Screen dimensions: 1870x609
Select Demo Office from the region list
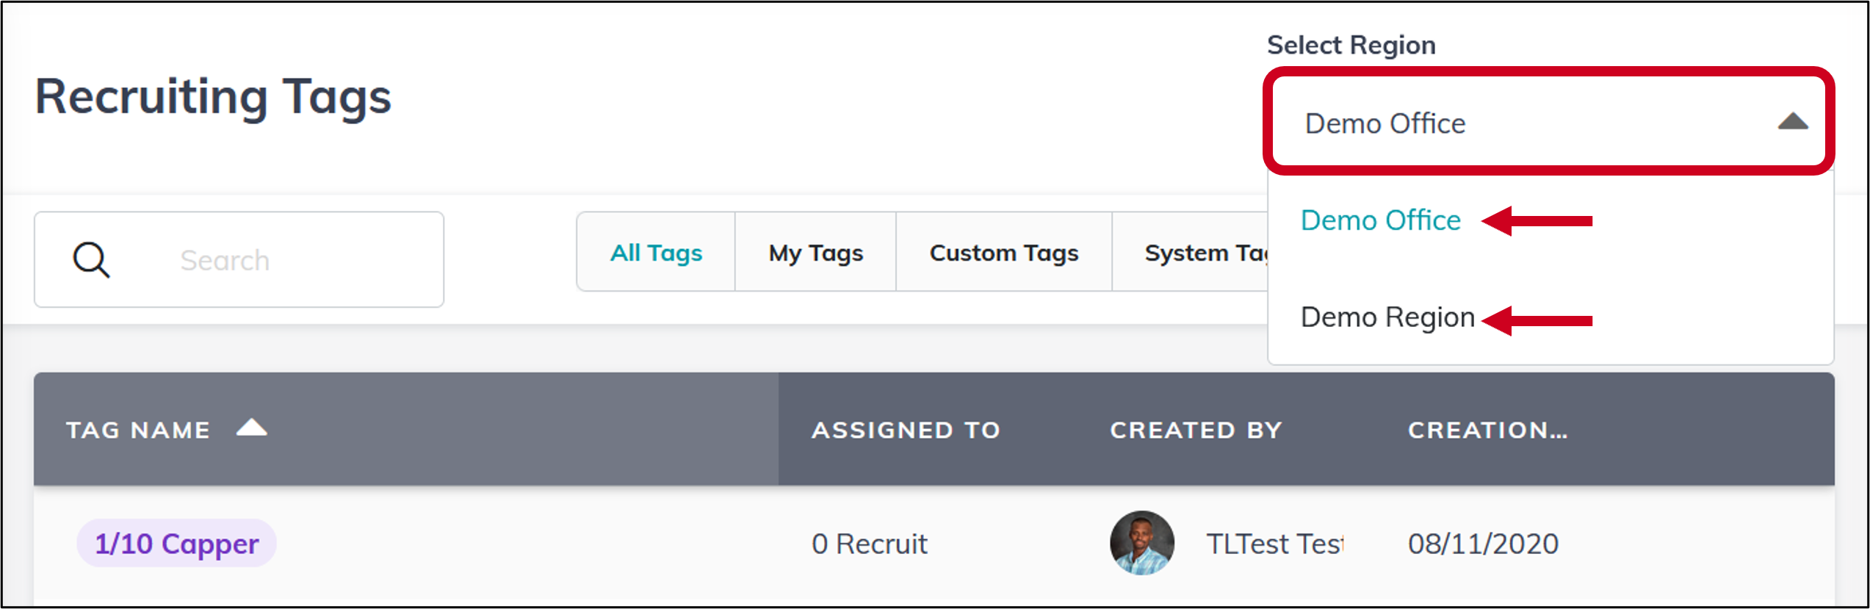1381,220
